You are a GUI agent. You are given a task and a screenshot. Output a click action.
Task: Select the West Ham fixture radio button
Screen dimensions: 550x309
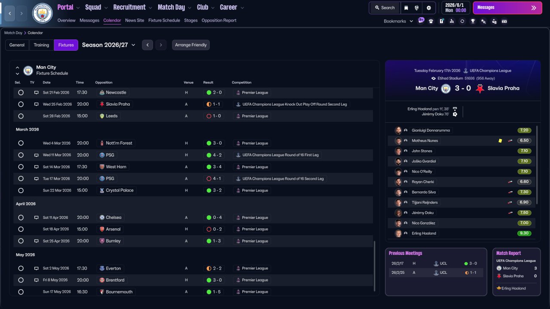[x=21, y=167]
